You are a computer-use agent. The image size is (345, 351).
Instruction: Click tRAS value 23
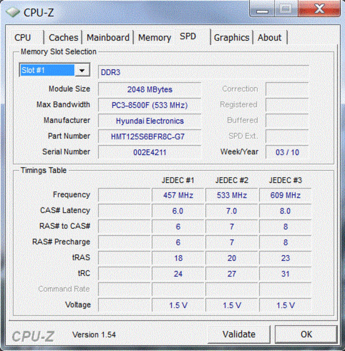point(285,258)
